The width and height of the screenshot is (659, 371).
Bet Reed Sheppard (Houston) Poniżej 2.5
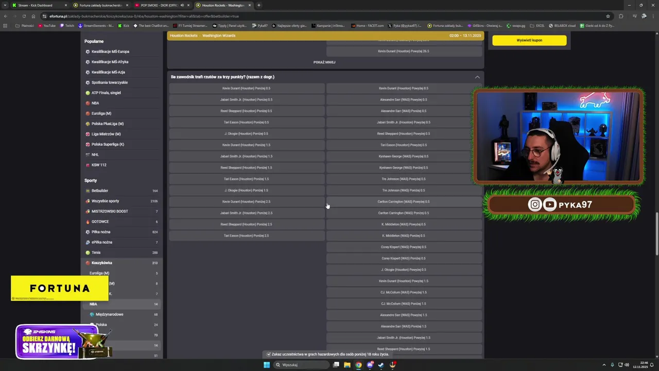click(x=247, y=224)
